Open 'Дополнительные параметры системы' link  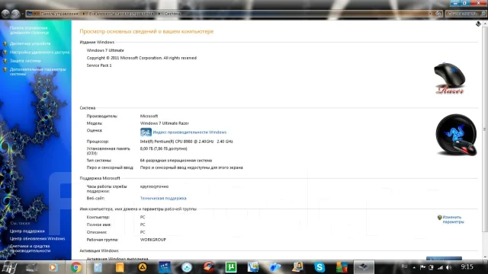pos(37,72)
